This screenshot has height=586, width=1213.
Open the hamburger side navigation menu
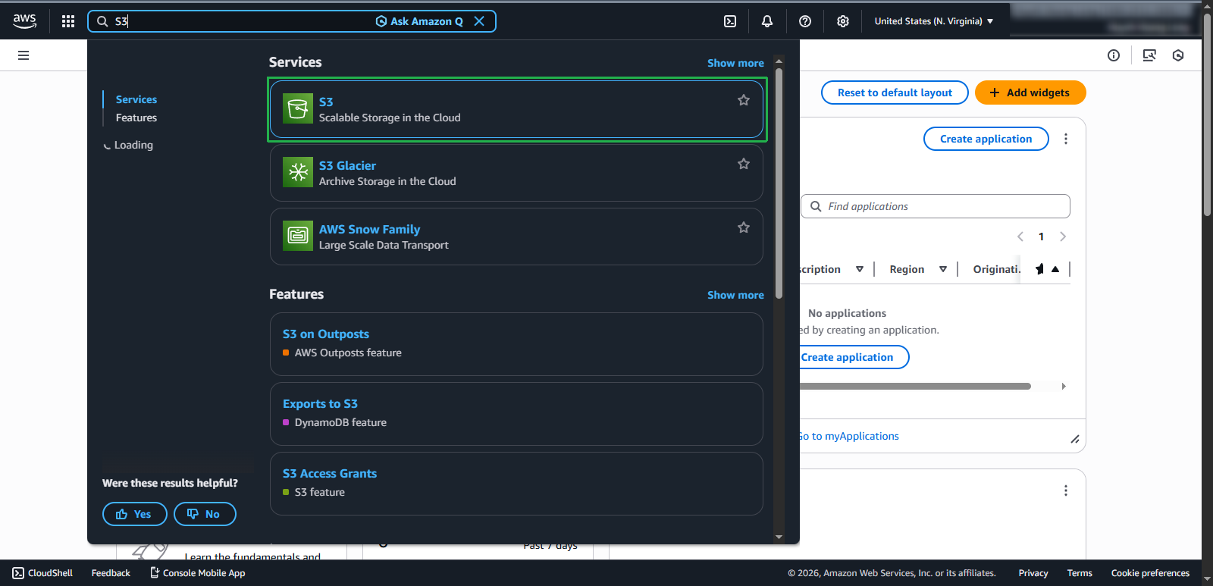click(24, 55)
